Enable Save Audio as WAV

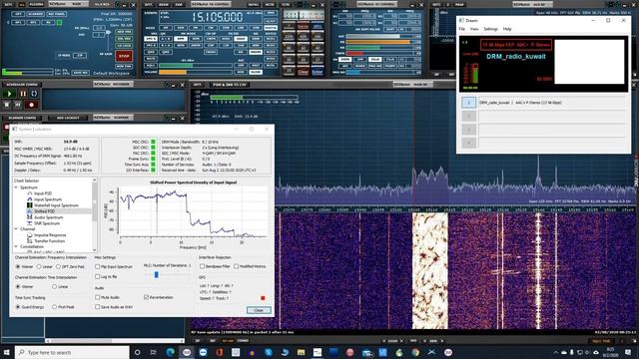pyautogui.click(x=98, y=307)
